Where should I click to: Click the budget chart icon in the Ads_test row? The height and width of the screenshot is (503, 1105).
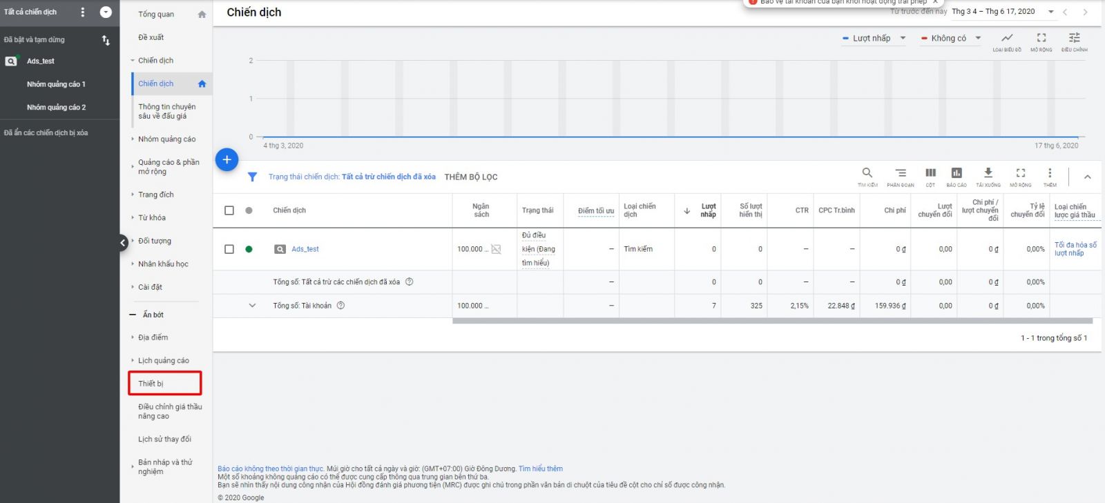pyautogui.click(x=496, y=249)
